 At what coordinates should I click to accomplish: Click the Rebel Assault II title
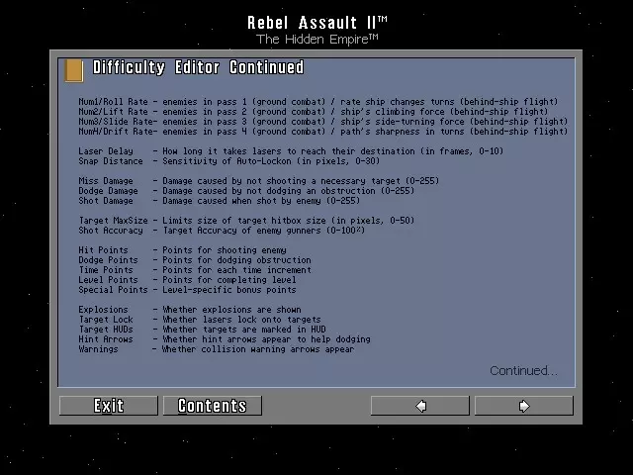(x=316, y=23)
